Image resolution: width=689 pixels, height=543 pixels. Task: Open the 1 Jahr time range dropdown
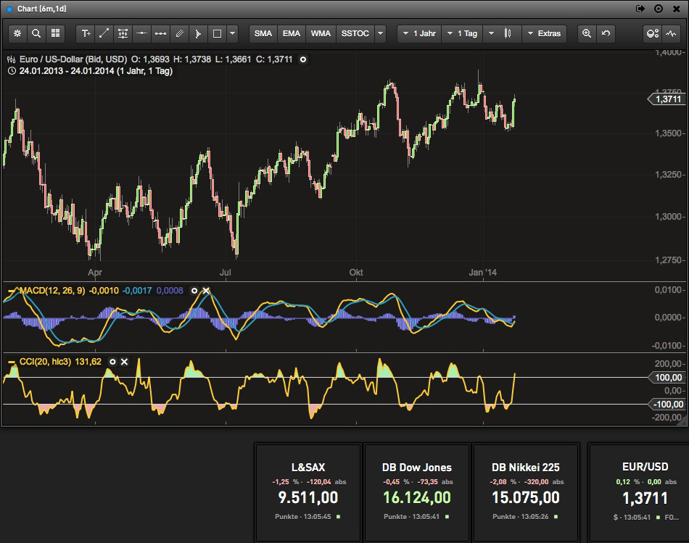point(419,33)
